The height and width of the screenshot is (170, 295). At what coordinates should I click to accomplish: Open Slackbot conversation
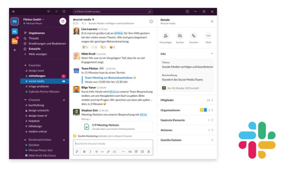pos(34,145)
